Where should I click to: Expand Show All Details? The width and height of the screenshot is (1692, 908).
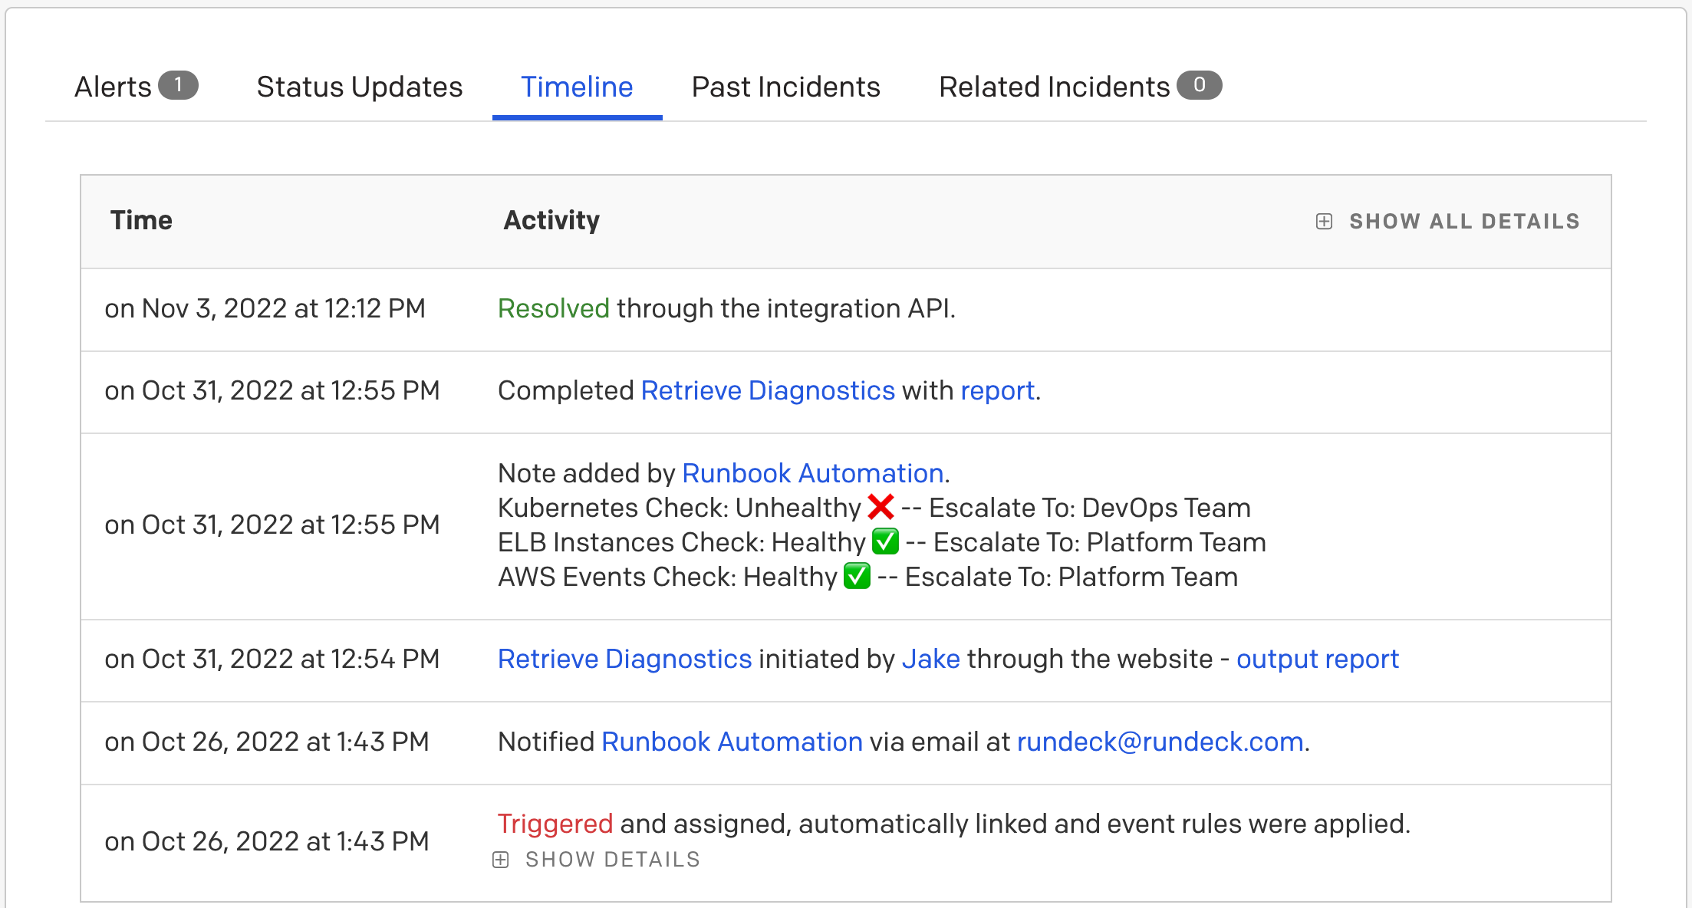click(1463, 221)
